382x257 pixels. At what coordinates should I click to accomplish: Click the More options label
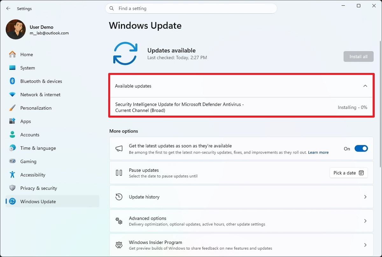(x=124, y=131)
